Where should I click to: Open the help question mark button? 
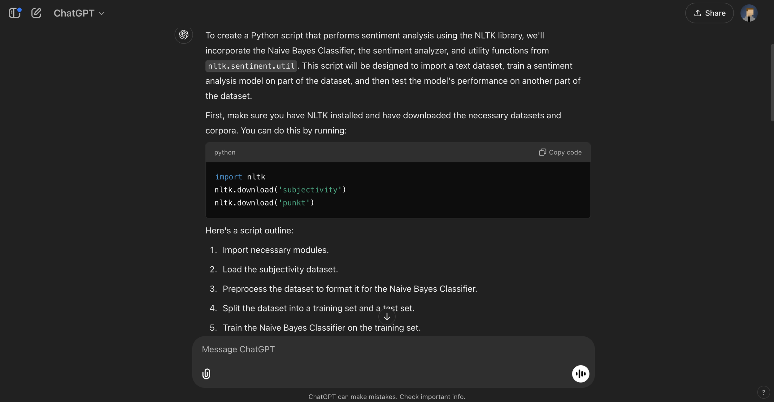pyautogui.click(x=763, y=392)
